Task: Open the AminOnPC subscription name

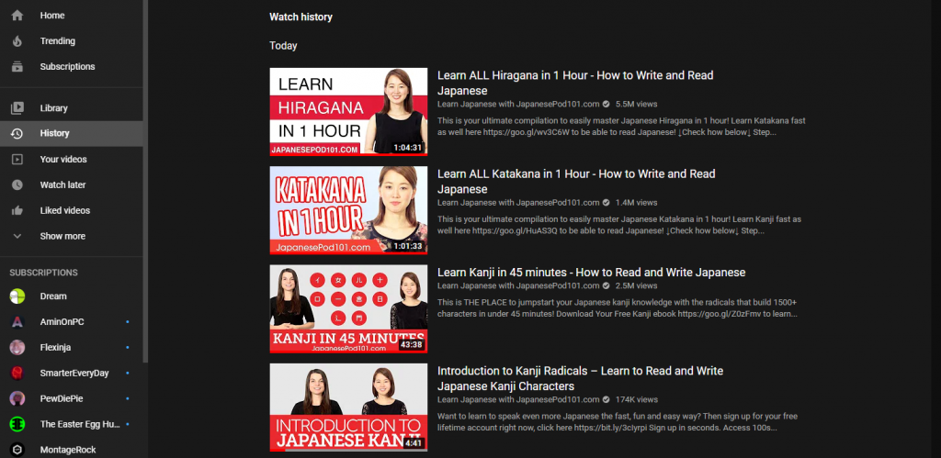Action: [62, 322]
